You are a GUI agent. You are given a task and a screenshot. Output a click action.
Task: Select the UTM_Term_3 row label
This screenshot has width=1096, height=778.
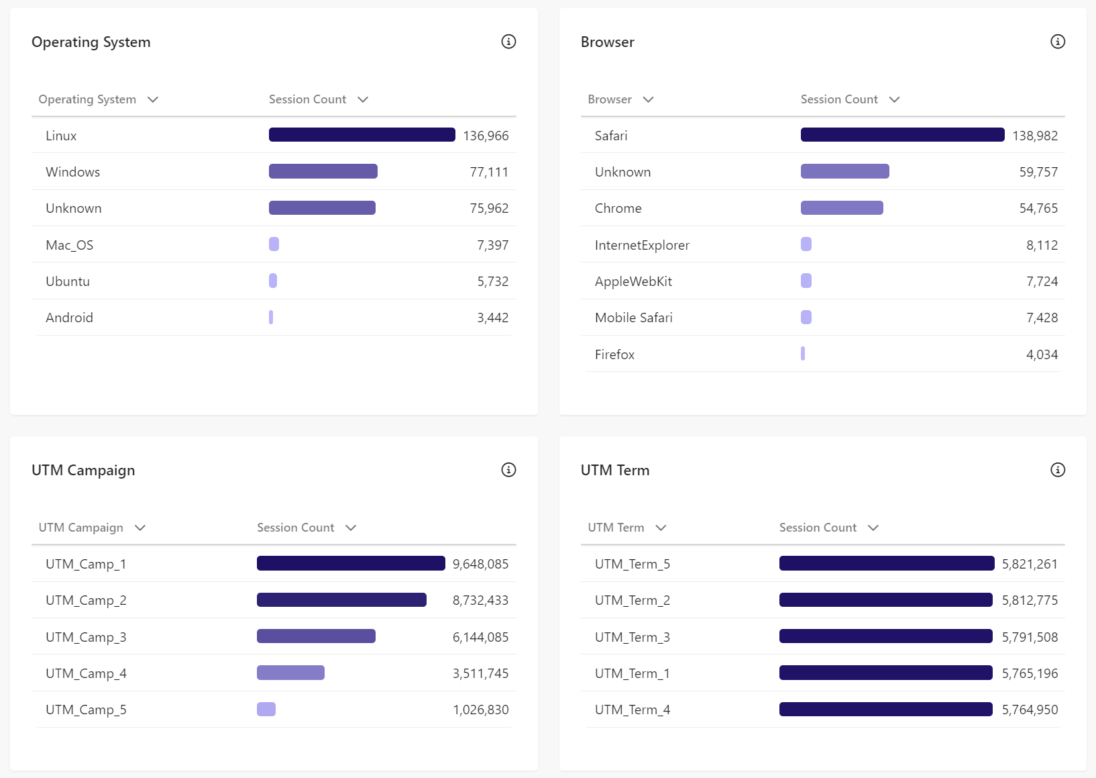(633, 637)
